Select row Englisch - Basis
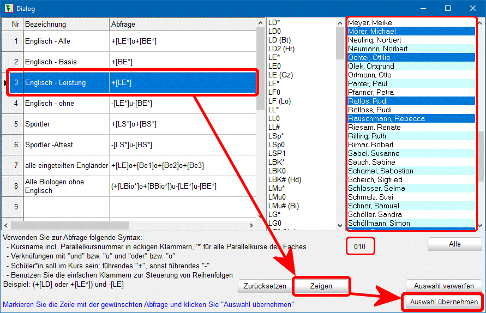 click(66, 62)
